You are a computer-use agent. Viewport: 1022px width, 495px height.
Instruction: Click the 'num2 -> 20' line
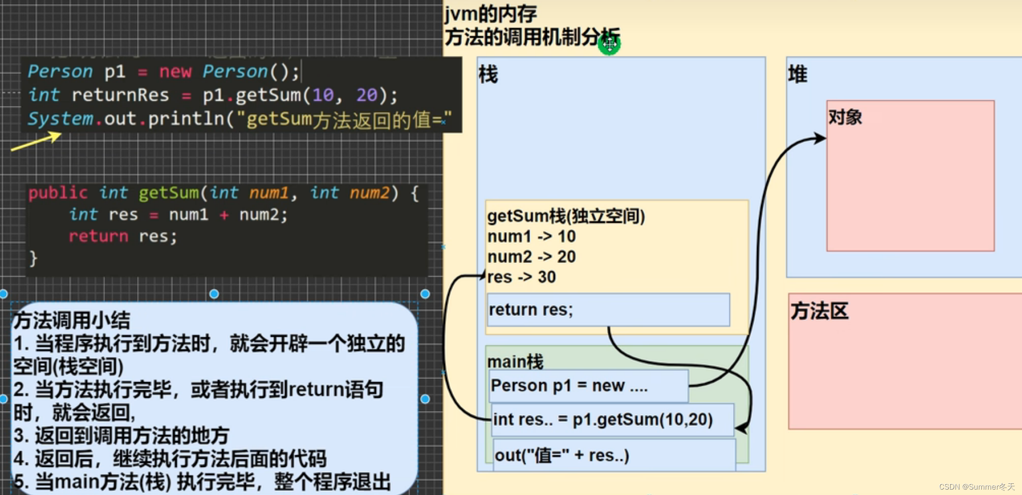532,257
